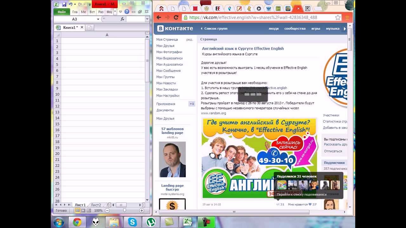Minimize the Excel ribbon heart-shaped arrow
This screenshot has width=406, height=228.
[x=121, y=12]
